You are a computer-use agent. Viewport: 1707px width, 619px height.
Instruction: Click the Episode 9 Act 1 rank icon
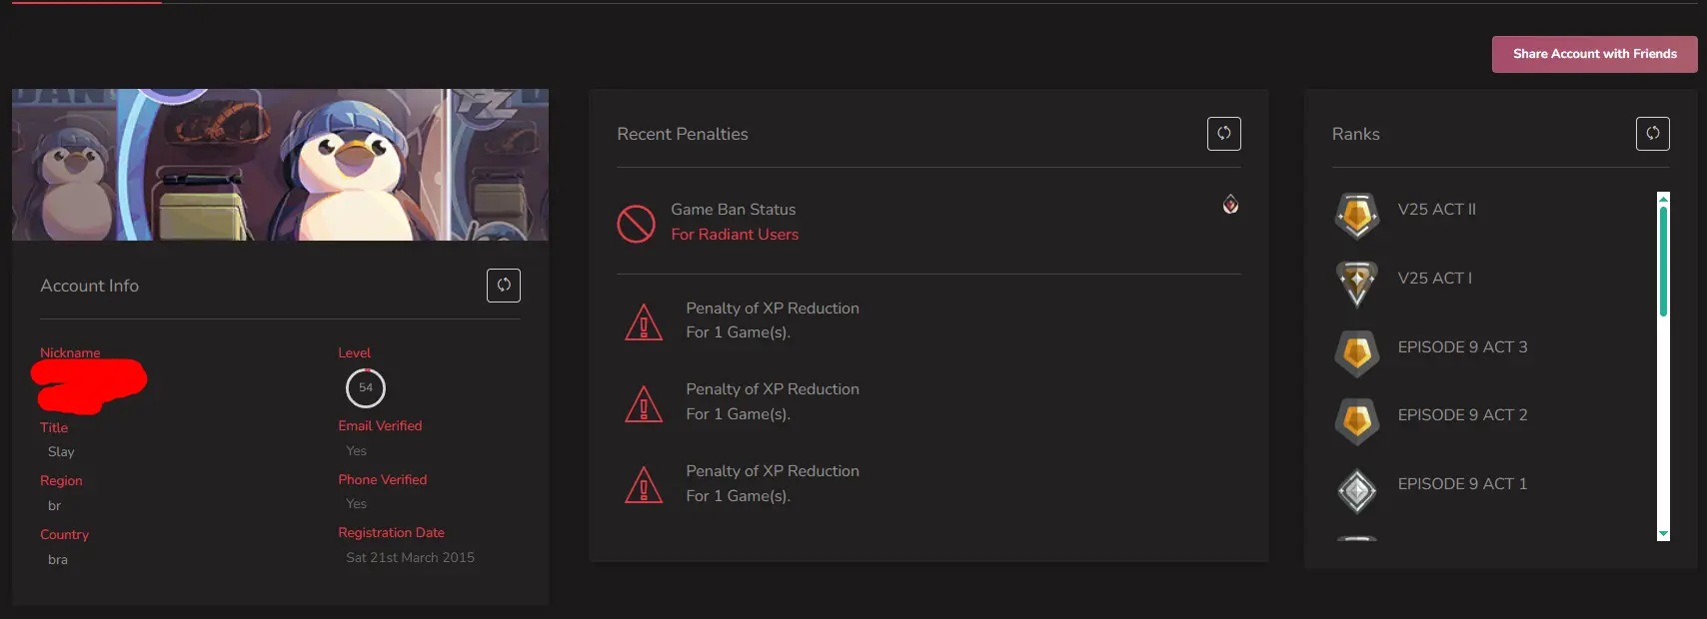1356,490
